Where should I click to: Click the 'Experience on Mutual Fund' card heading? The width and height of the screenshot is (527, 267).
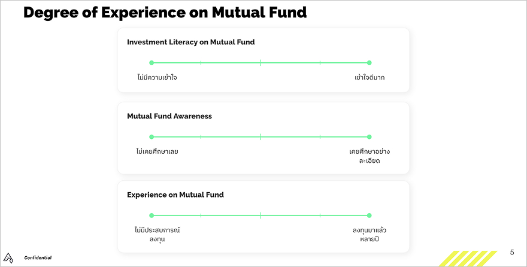click(175, 195)
